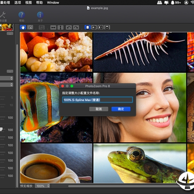Screen dimensions: 194x194
Task: Open the Window menu
Action: (53, 3)
